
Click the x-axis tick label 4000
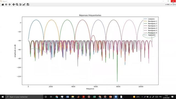73,87
